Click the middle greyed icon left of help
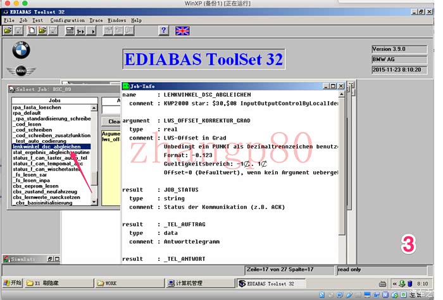 [x=118, y=30]
